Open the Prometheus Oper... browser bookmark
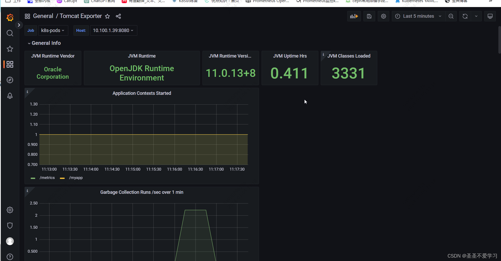Screen dimensions: 501x261 click(x=268, y=1)
